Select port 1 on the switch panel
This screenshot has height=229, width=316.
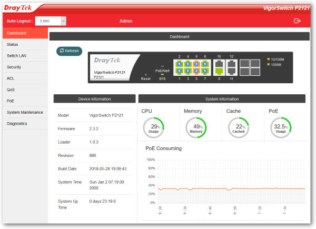179,71
